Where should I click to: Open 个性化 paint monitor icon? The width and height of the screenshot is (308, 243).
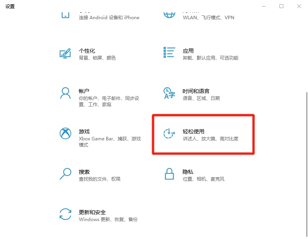[x=65, y=53]
